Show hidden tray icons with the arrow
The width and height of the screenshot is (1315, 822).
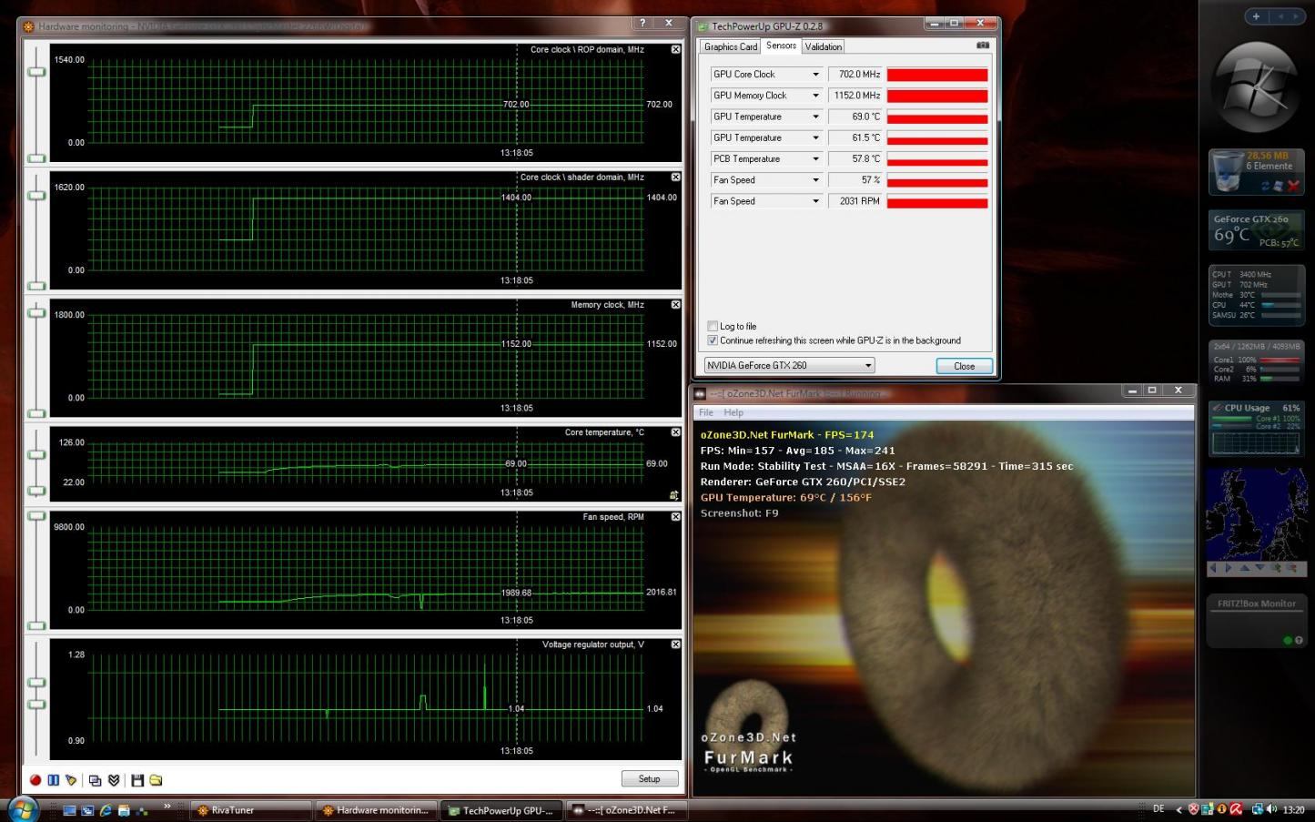tap(1178, 808)
